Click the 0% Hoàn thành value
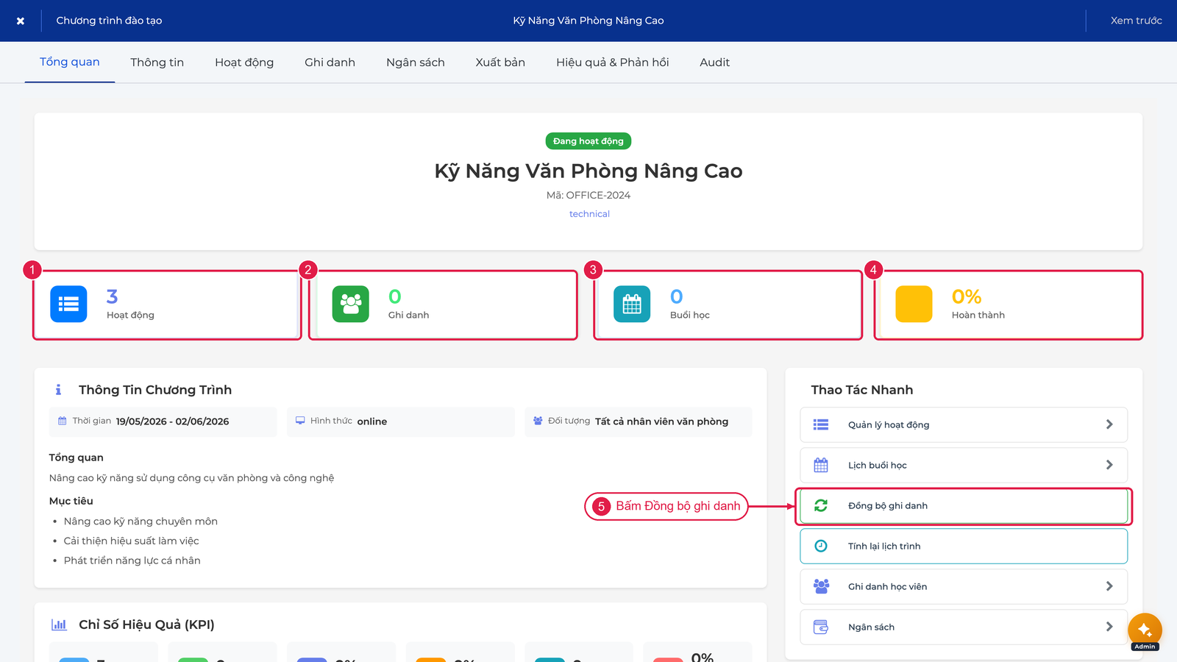Image resolution: width=1177 pixels, height=662 pixels. (967, 296)
